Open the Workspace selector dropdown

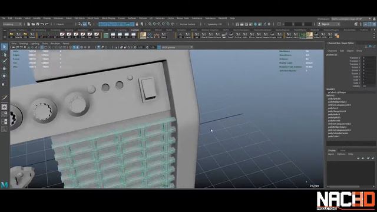(351, 19)
